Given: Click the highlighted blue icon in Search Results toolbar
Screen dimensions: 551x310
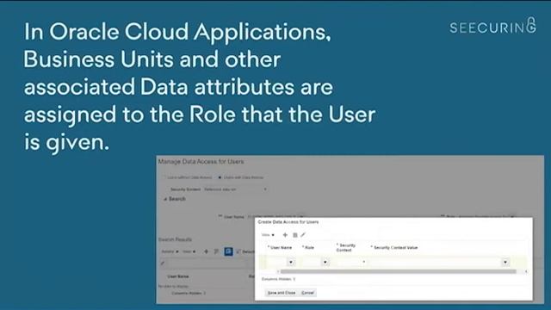Looking at the screenshot, I should point(228,251).
